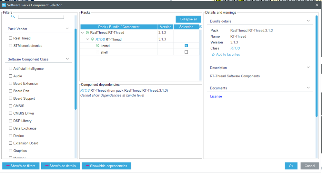Click the Filters panel vertical scrollbar
This screenshot has height=174, width=322.
(75, 69)
